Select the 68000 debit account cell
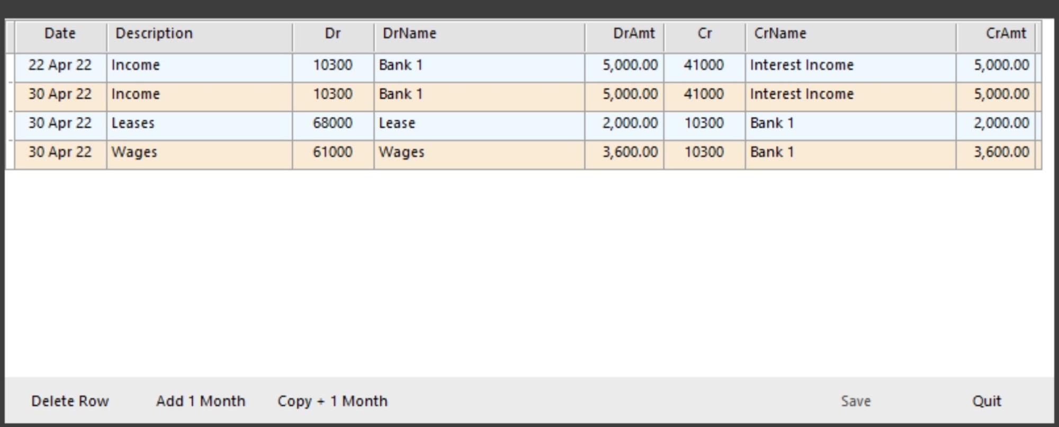 (x=333, y=123)
